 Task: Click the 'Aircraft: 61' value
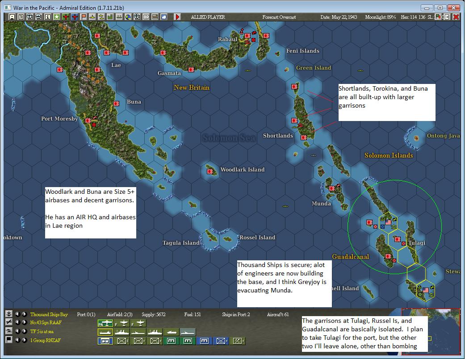coord(277,314)
